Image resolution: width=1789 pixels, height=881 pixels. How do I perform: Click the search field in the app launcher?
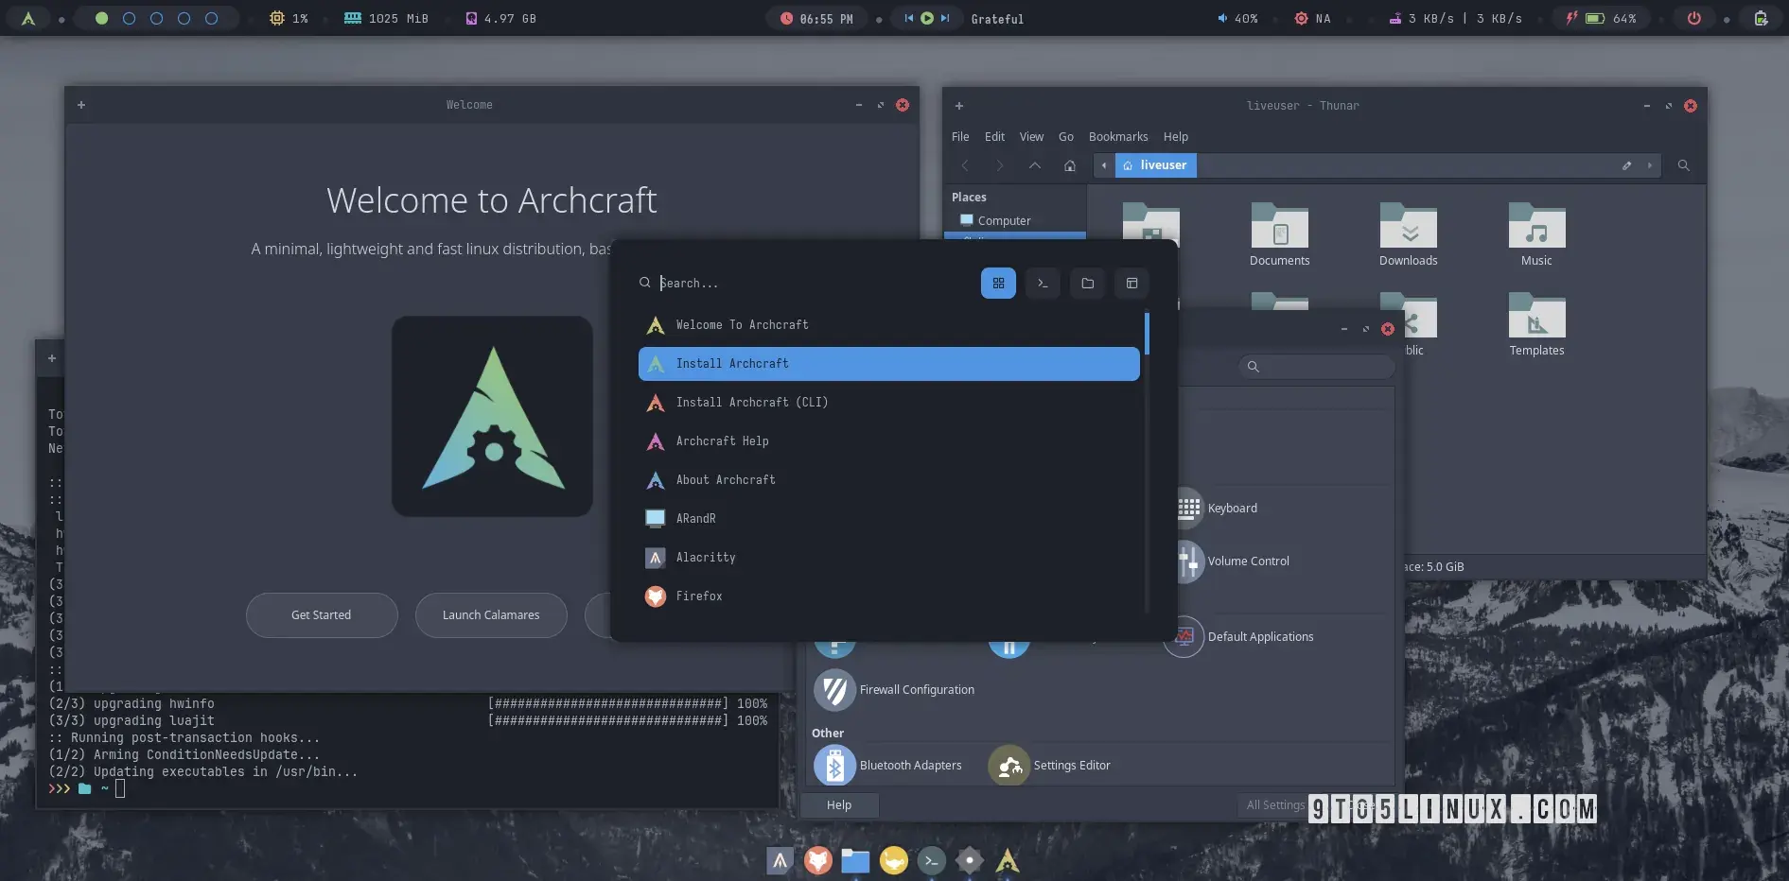[804, 283]
